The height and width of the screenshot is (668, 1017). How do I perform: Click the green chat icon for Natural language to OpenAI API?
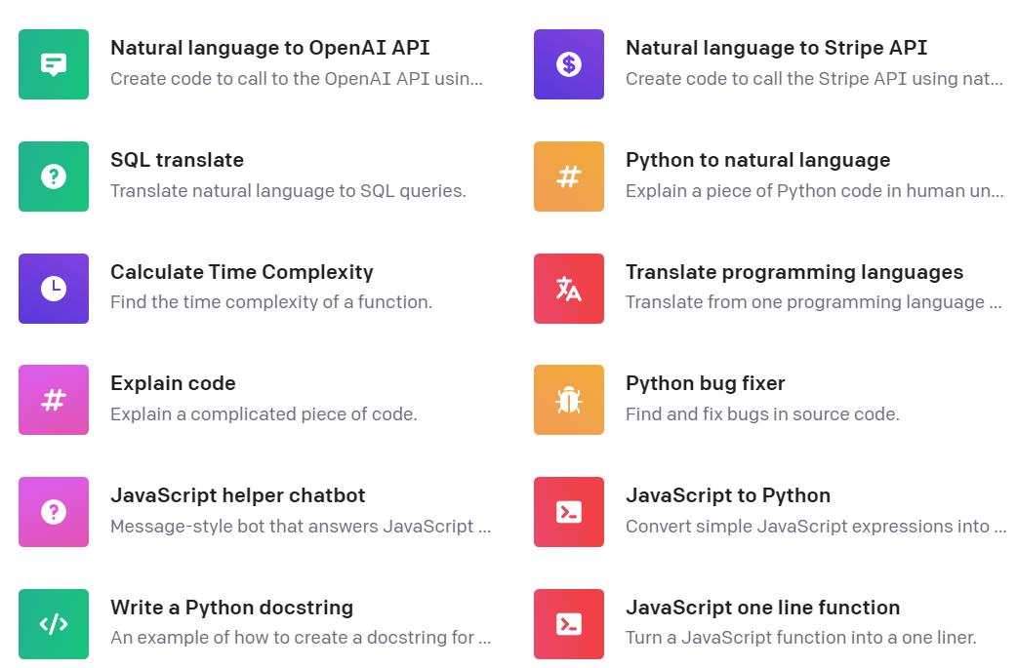tap(53, 64)
